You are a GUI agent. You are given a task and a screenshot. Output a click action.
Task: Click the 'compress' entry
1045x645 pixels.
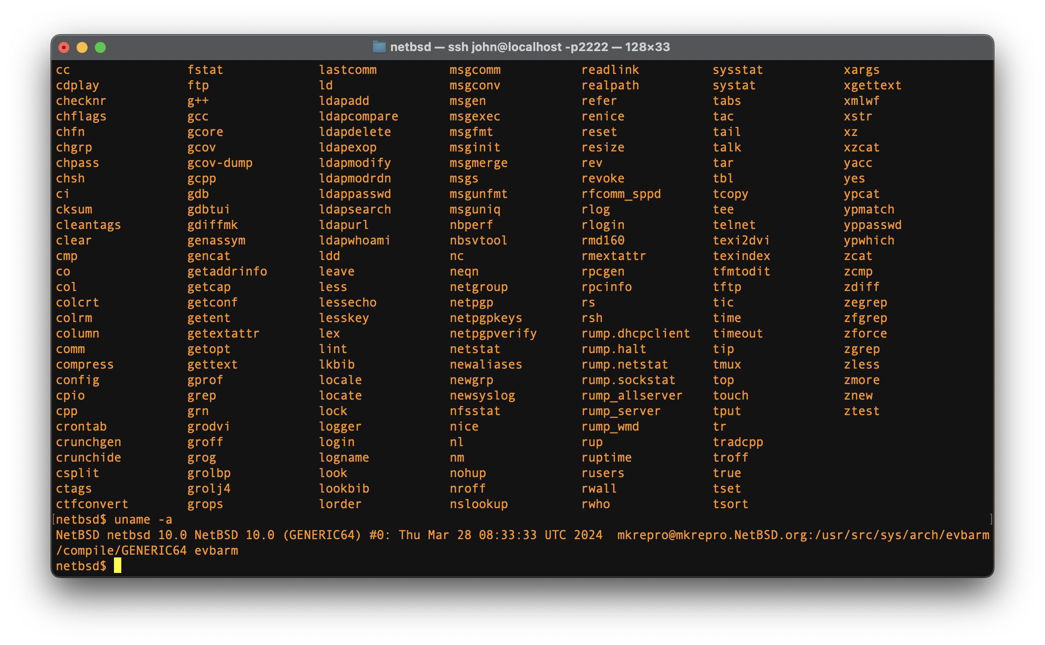(85, 364)
